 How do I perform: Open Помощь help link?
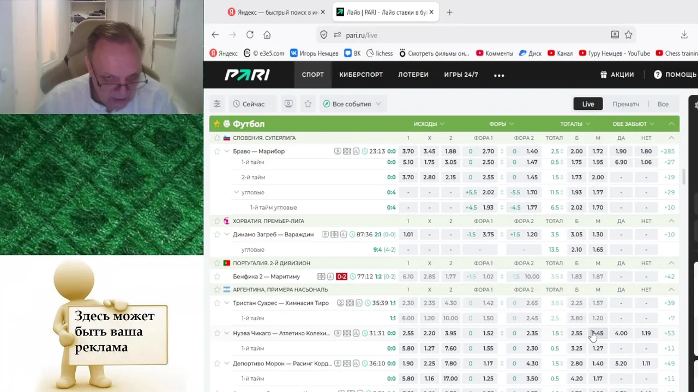pyautogui.click(x=675, y=75)
